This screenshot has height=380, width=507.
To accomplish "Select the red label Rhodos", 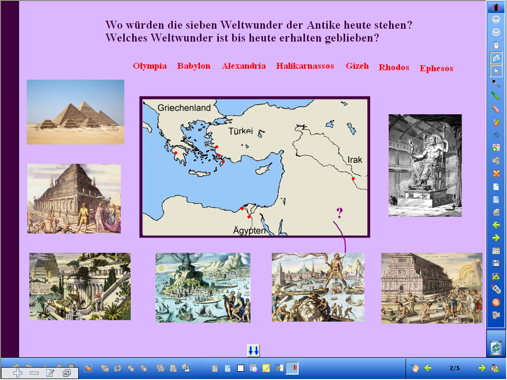I will tap(394, 67).
